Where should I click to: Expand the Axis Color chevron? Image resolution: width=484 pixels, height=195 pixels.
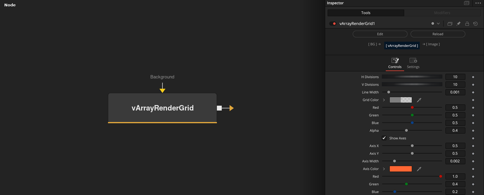point(384,169)
